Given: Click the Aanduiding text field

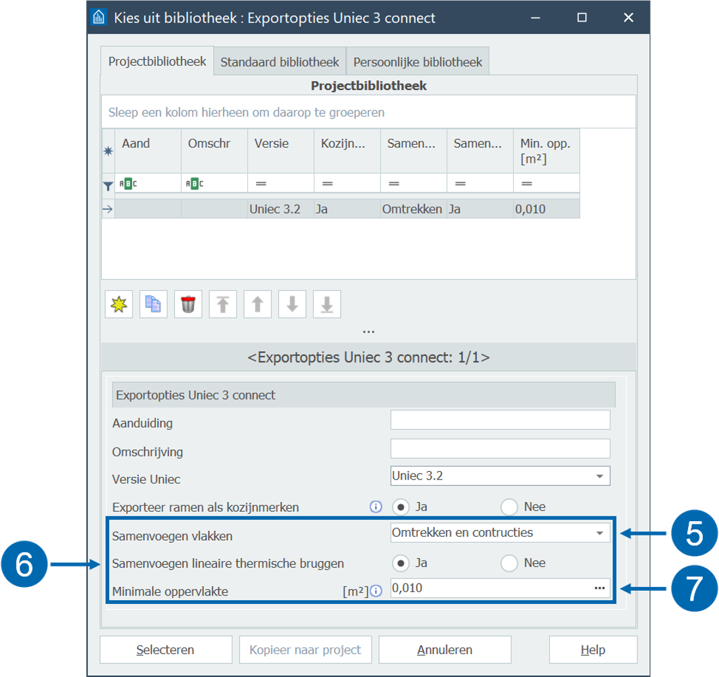Looking at the screenshot, I should [x=500, y=420].
